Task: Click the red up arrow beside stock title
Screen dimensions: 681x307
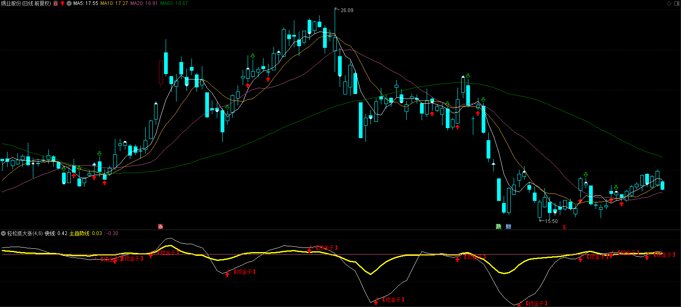Action: pos(62,3)
